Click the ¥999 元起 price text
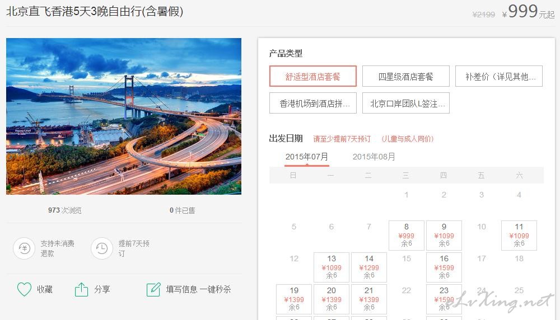The image size is (560, 320). (528, 12)
